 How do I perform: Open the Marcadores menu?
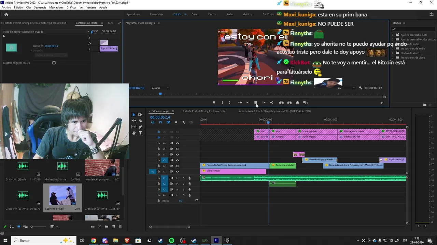click(x=56, y=7)
